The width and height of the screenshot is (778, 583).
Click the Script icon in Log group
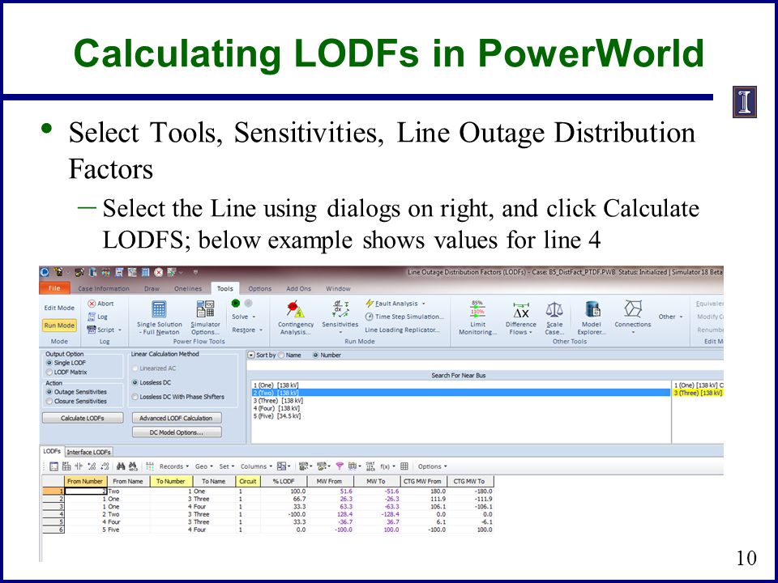coord(92,330)
